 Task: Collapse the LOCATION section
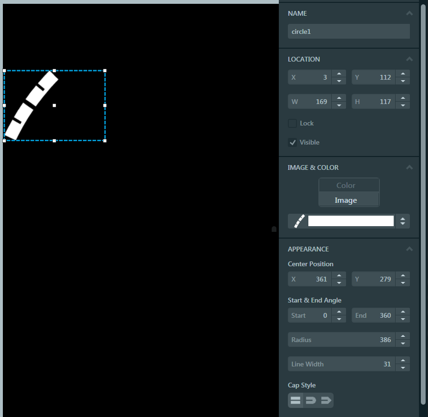pyautogui.click(x=409, y=59)
